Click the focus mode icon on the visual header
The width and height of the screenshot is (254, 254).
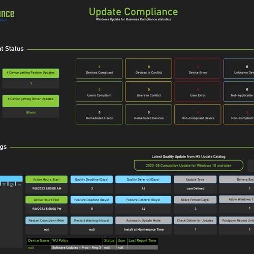tap(12, 185)
